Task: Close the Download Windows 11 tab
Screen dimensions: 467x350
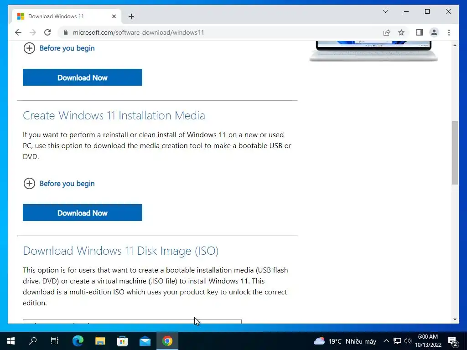Action: 114,16
